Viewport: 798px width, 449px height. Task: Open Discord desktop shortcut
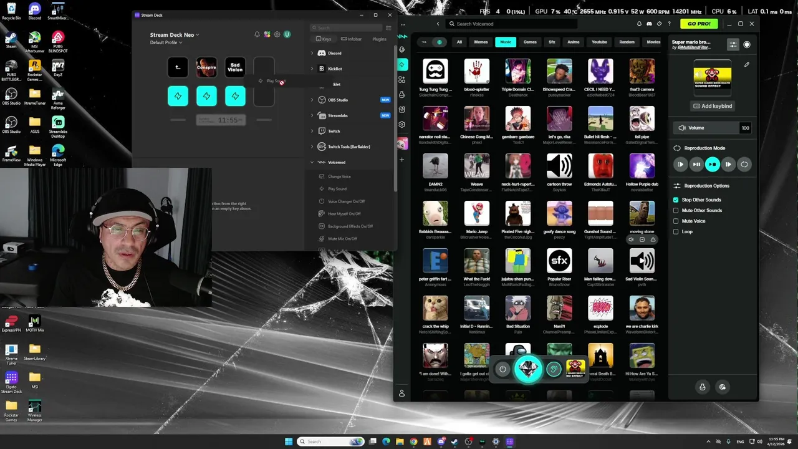pyautogui.click(x=35, y=11)
